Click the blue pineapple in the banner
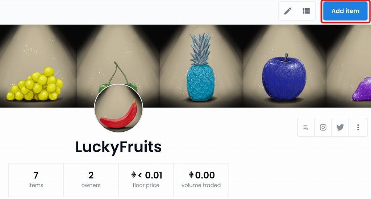This screenshot has height=199, width=371. (201, 67)
